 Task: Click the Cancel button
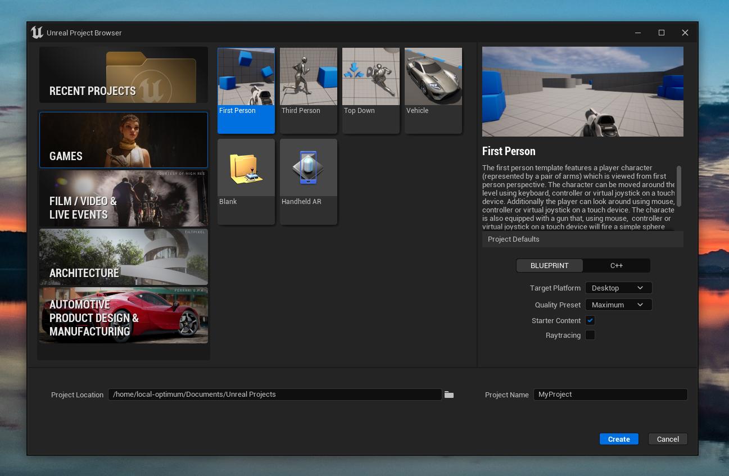pyautogui.click(x=668, y=439)
